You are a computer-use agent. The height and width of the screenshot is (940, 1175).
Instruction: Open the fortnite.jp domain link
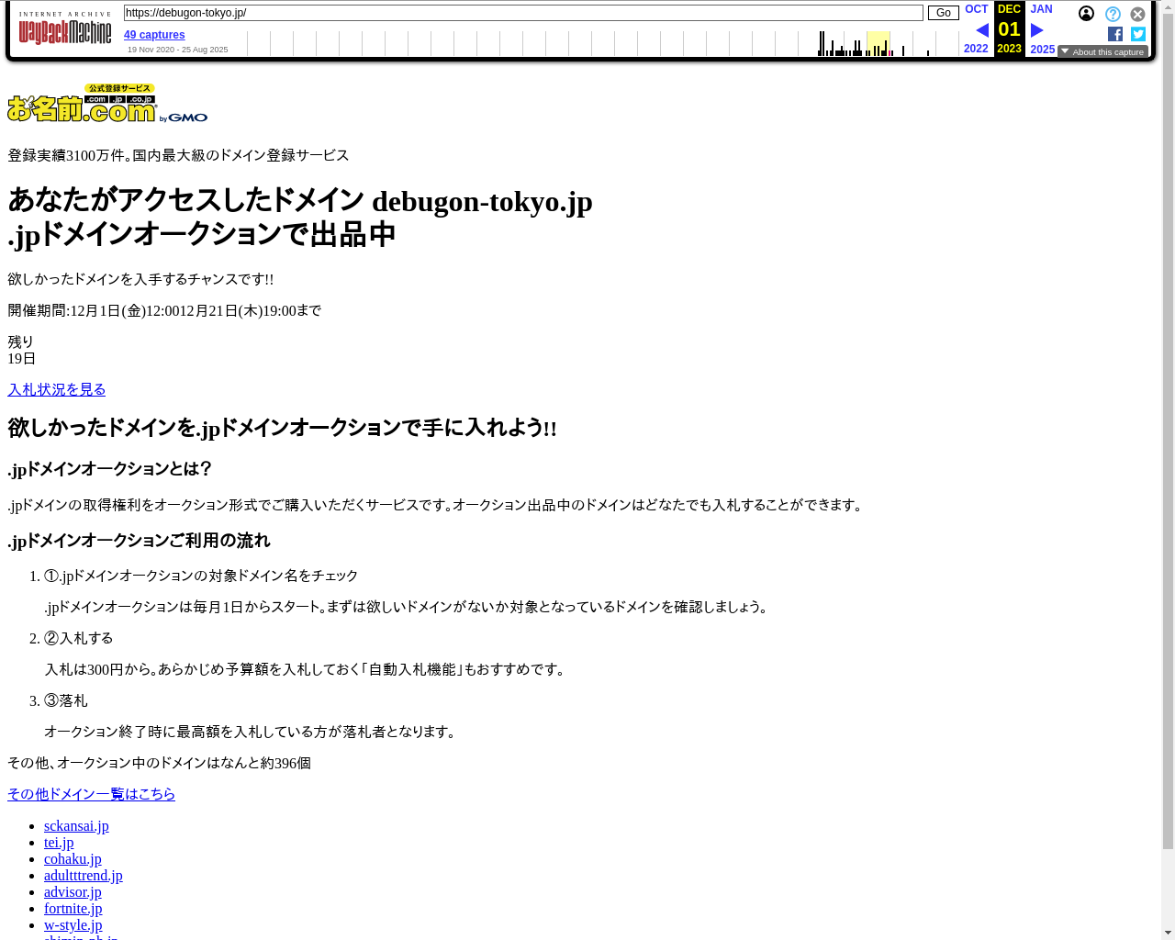click(x=73, y=909)
